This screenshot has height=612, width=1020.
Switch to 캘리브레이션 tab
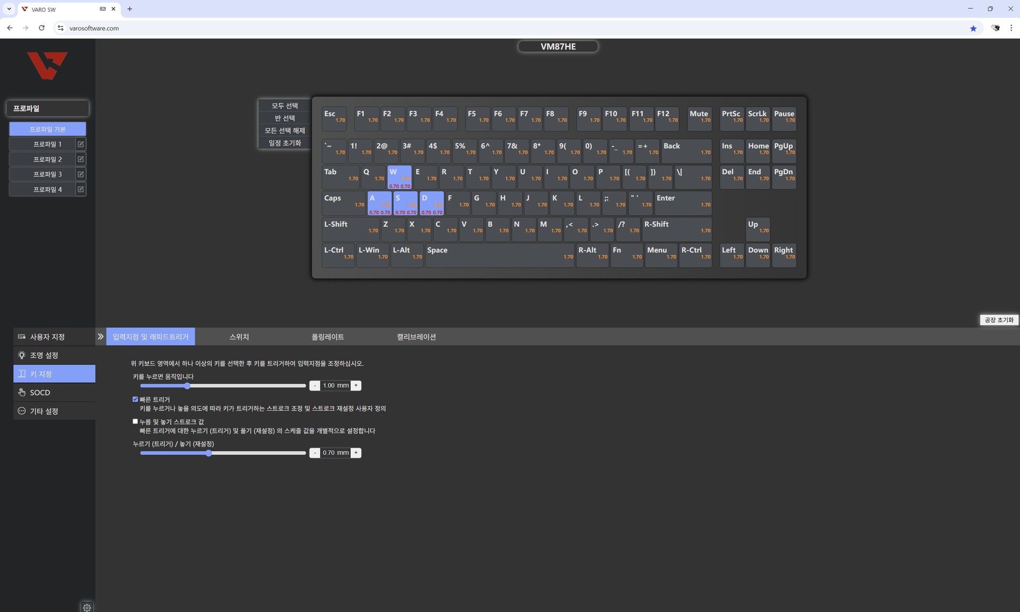(416, 337)
